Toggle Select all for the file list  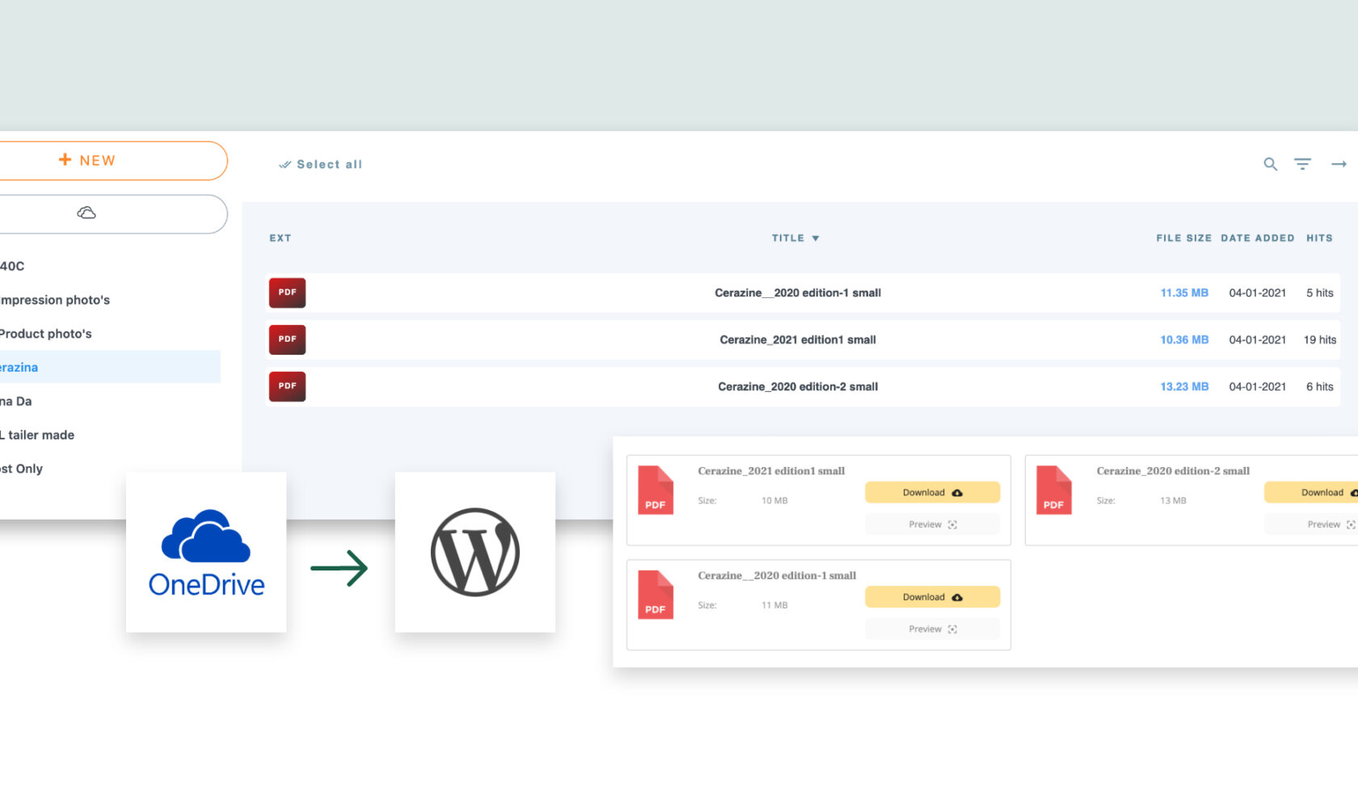tap(320, 164)
